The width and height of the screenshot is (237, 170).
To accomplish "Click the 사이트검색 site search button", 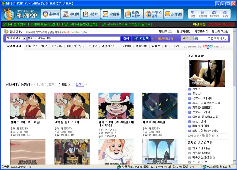I will pyautogui.click(x=141, y=38).
